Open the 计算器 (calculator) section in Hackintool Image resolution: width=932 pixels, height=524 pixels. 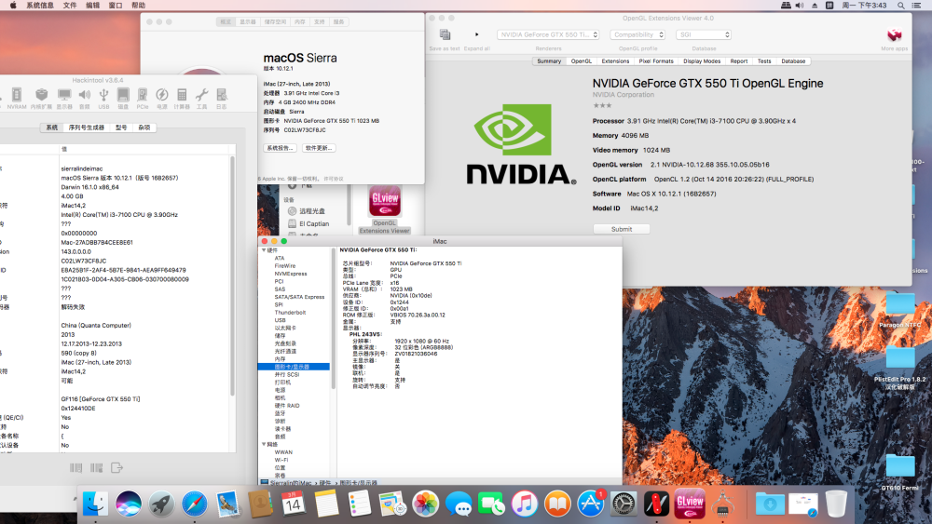(x=182, y=98)
